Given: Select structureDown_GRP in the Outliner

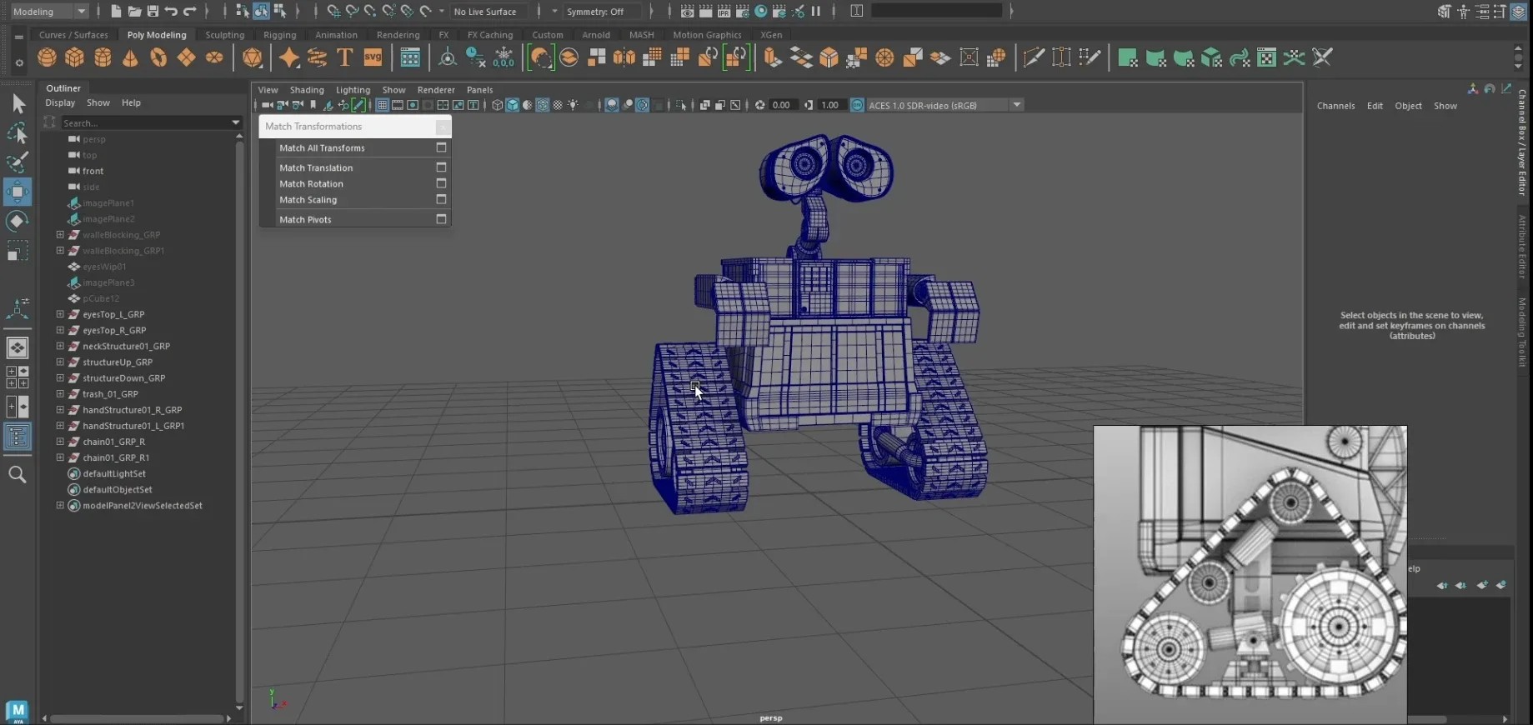Looking at the screenshot, I should tap(123, 377).
